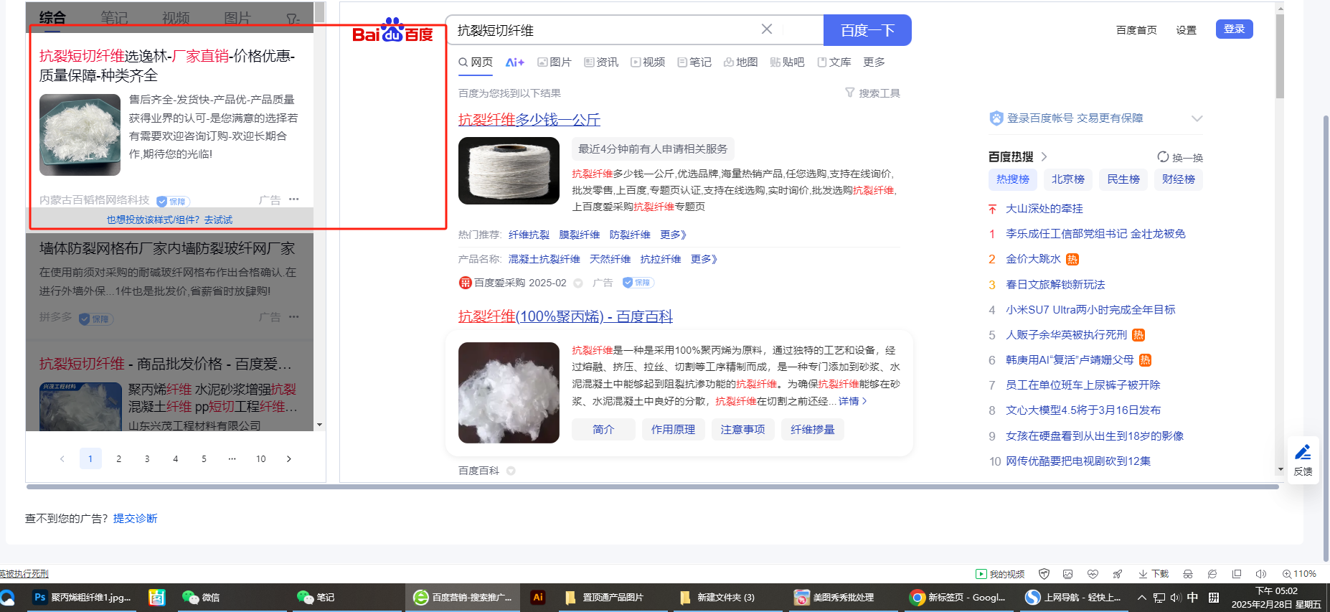Viewport: 1330px width, 612px height.
Task: Click the rocket speed-up icon in status bar
Action: click(1117, 574)
